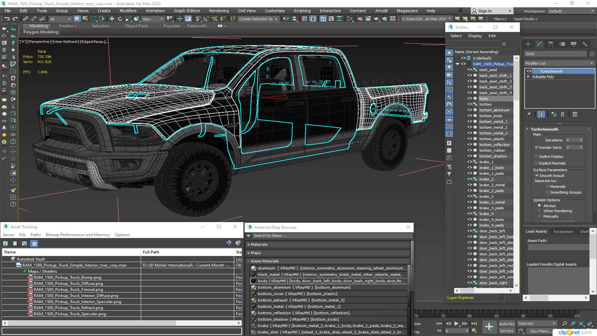Toggle 3D Snaps
The image size is (597, 336).
198,19
